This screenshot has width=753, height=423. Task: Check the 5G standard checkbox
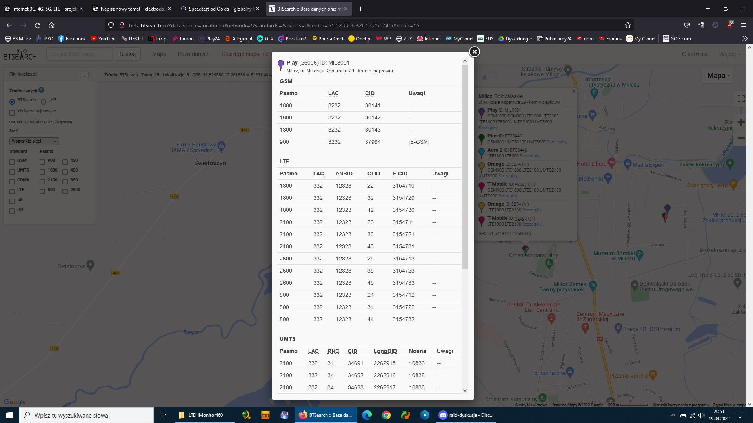click(12, 201)
